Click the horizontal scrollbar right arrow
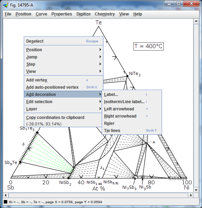The height and width of the screenshot is (208, 202). point(191,195)
